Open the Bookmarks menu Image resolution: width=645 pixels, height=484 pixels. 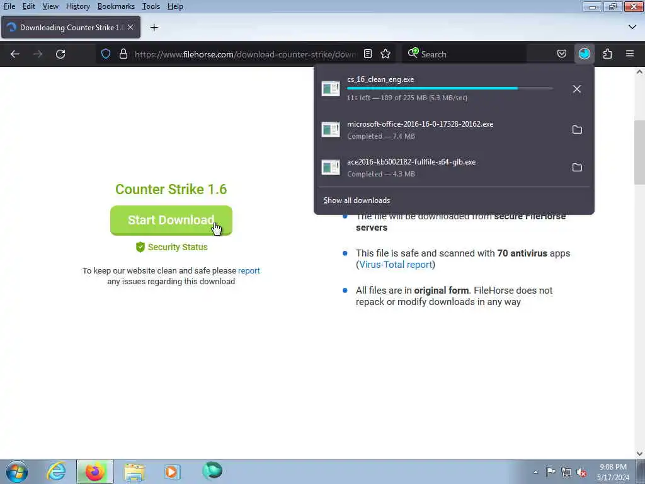point(116,6)
